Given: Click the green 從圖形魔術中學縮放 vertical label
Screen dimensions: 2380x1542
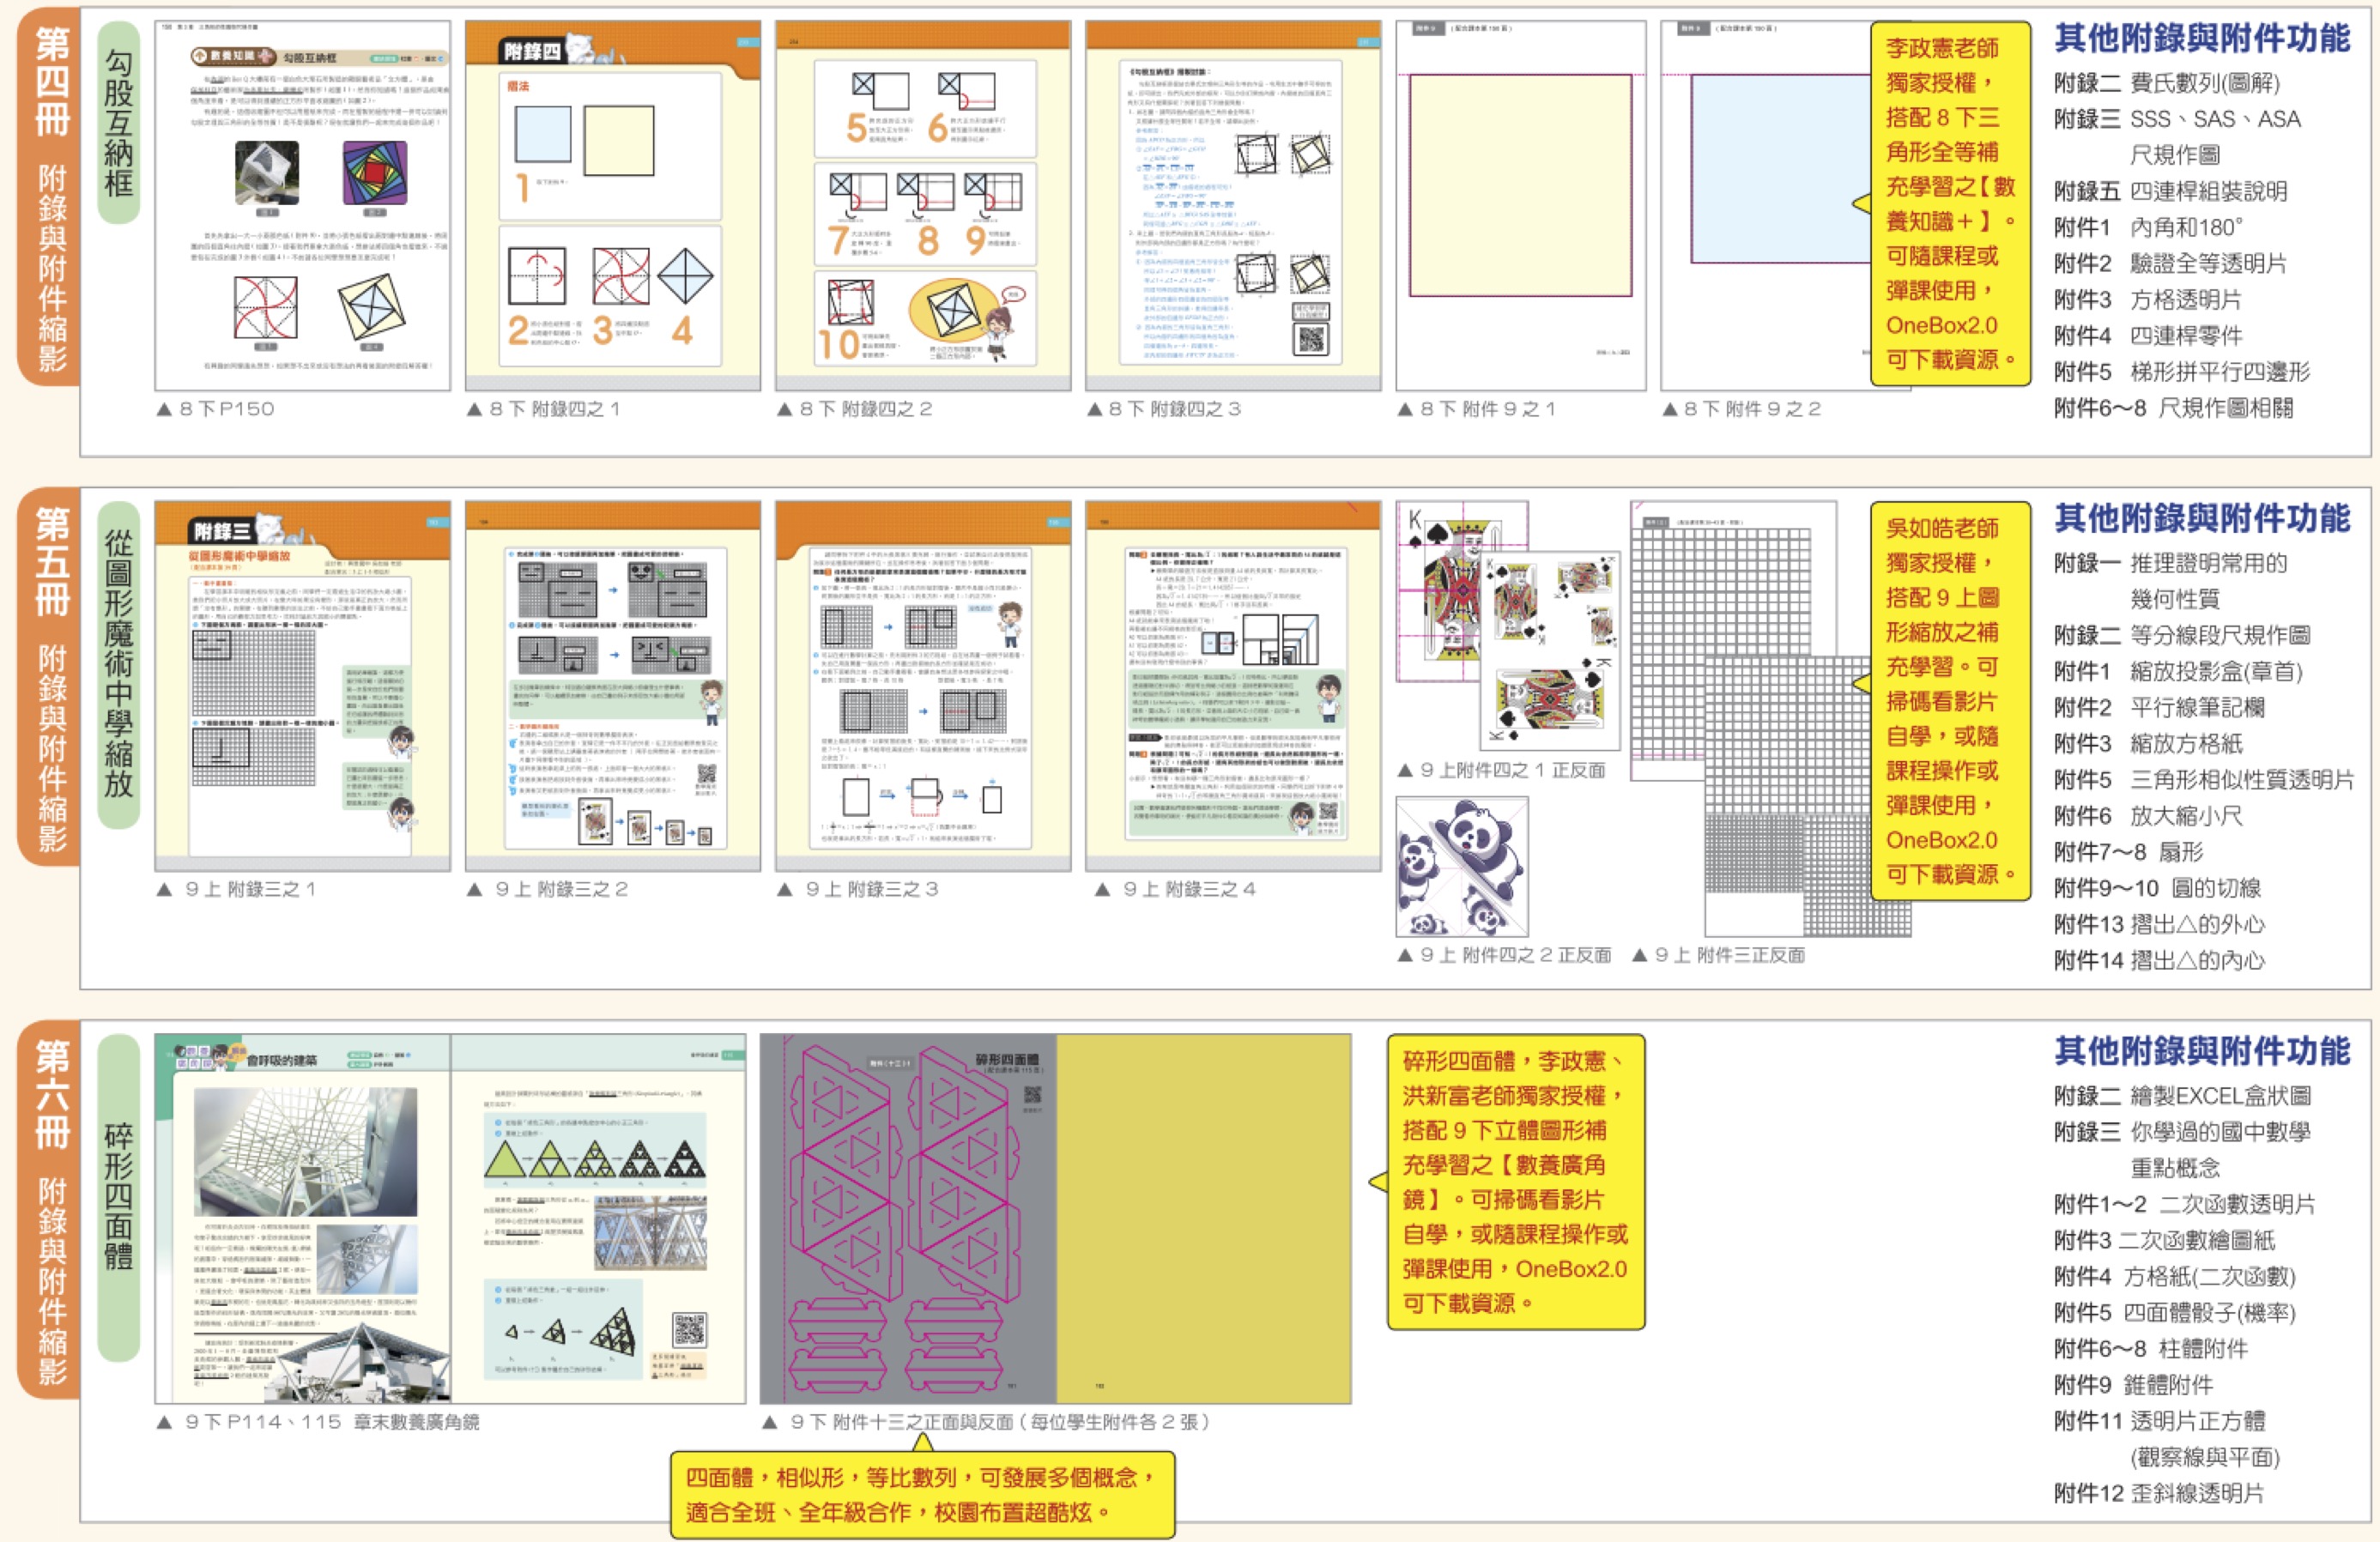Looking at the screenshot, I should (x=118, y=665).
